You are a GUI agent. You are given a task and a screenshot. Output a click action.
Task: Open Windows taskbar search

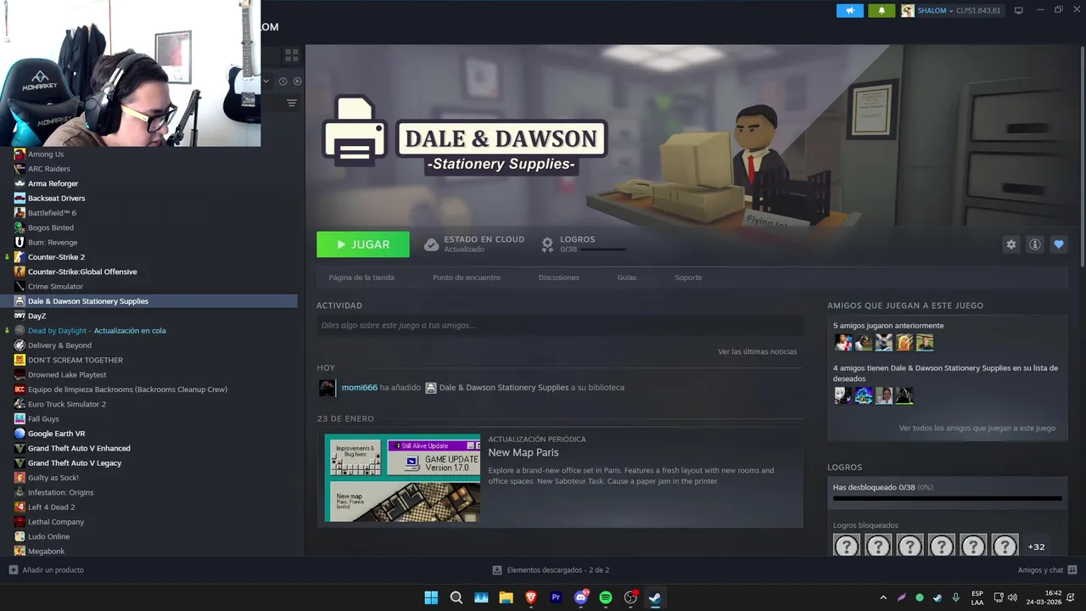[456, 597]
